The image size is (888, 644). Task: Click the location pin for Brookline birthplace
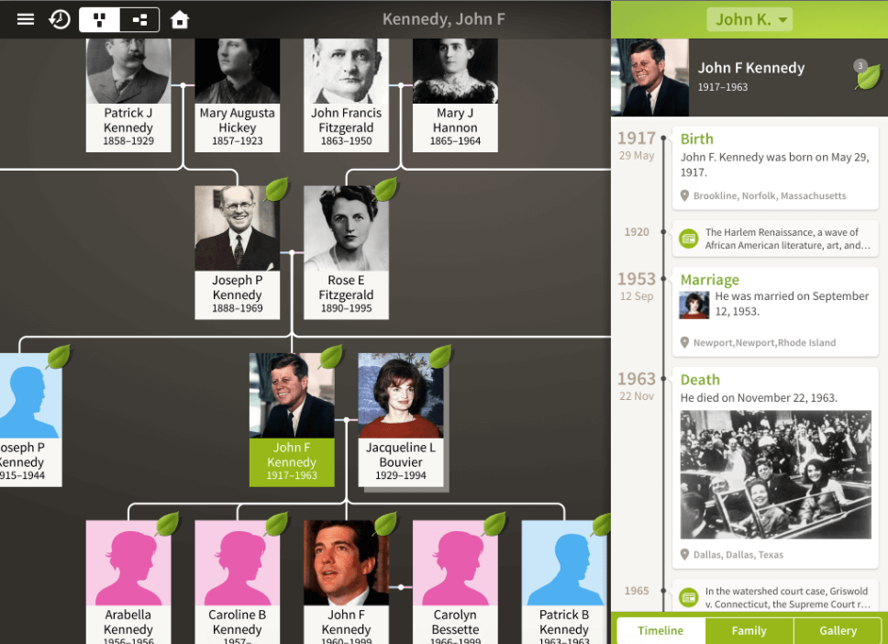click(684, 195)
